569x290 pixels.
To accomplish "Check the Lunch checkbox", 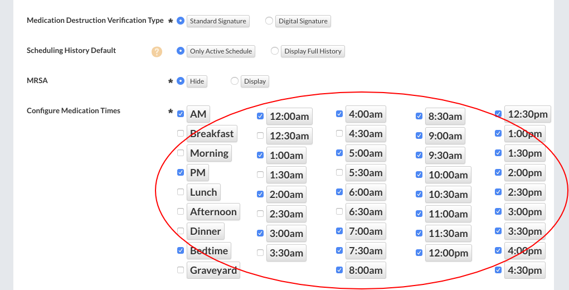I will click(x=181, y=192).
